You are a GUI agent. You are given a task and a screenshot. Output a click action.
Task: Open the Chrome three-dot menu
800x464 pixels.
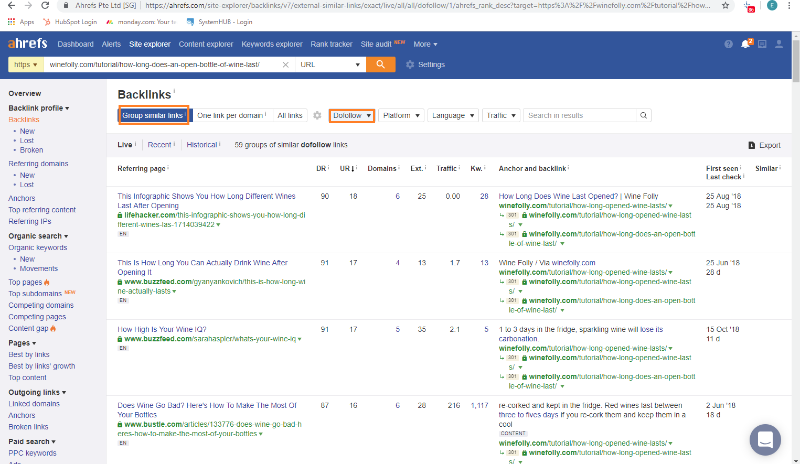(x=789, y=5)
